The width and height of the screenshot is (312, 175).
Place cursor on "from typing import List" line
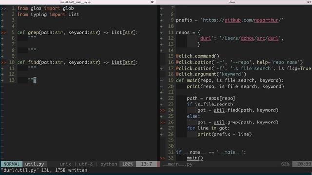point(48,14)
